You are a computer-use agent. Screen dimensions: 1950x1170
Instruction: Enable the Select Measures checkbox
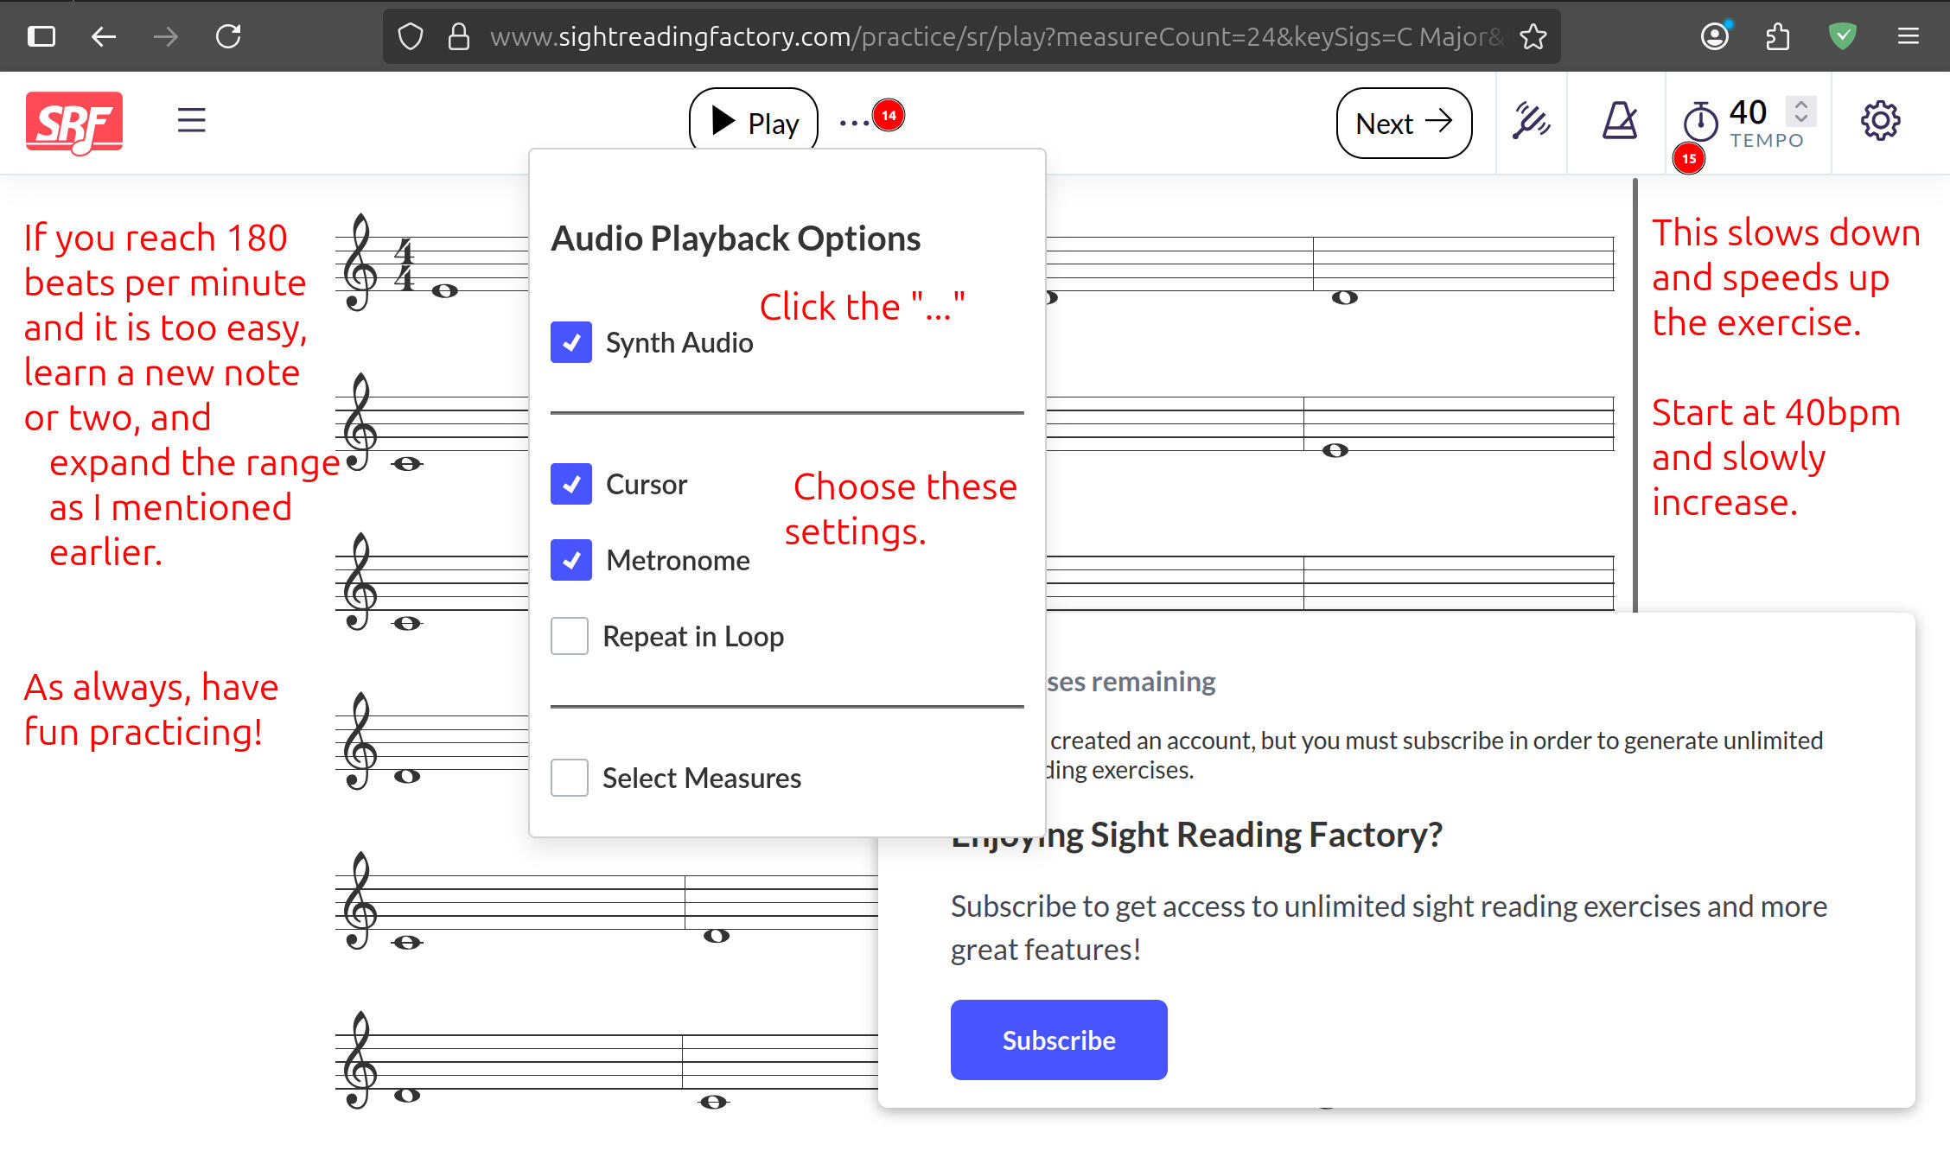pos(570,778)
